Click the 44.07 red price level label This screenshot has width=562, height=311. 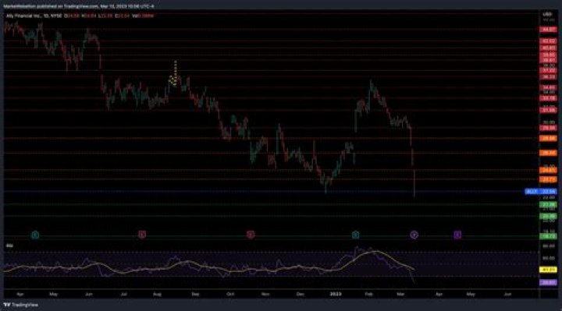pyautogui.click(x=549, y=30)
